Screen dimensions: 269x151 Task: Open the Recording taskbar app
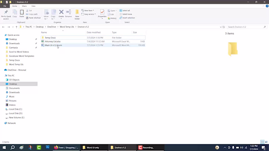click(150, 147)
